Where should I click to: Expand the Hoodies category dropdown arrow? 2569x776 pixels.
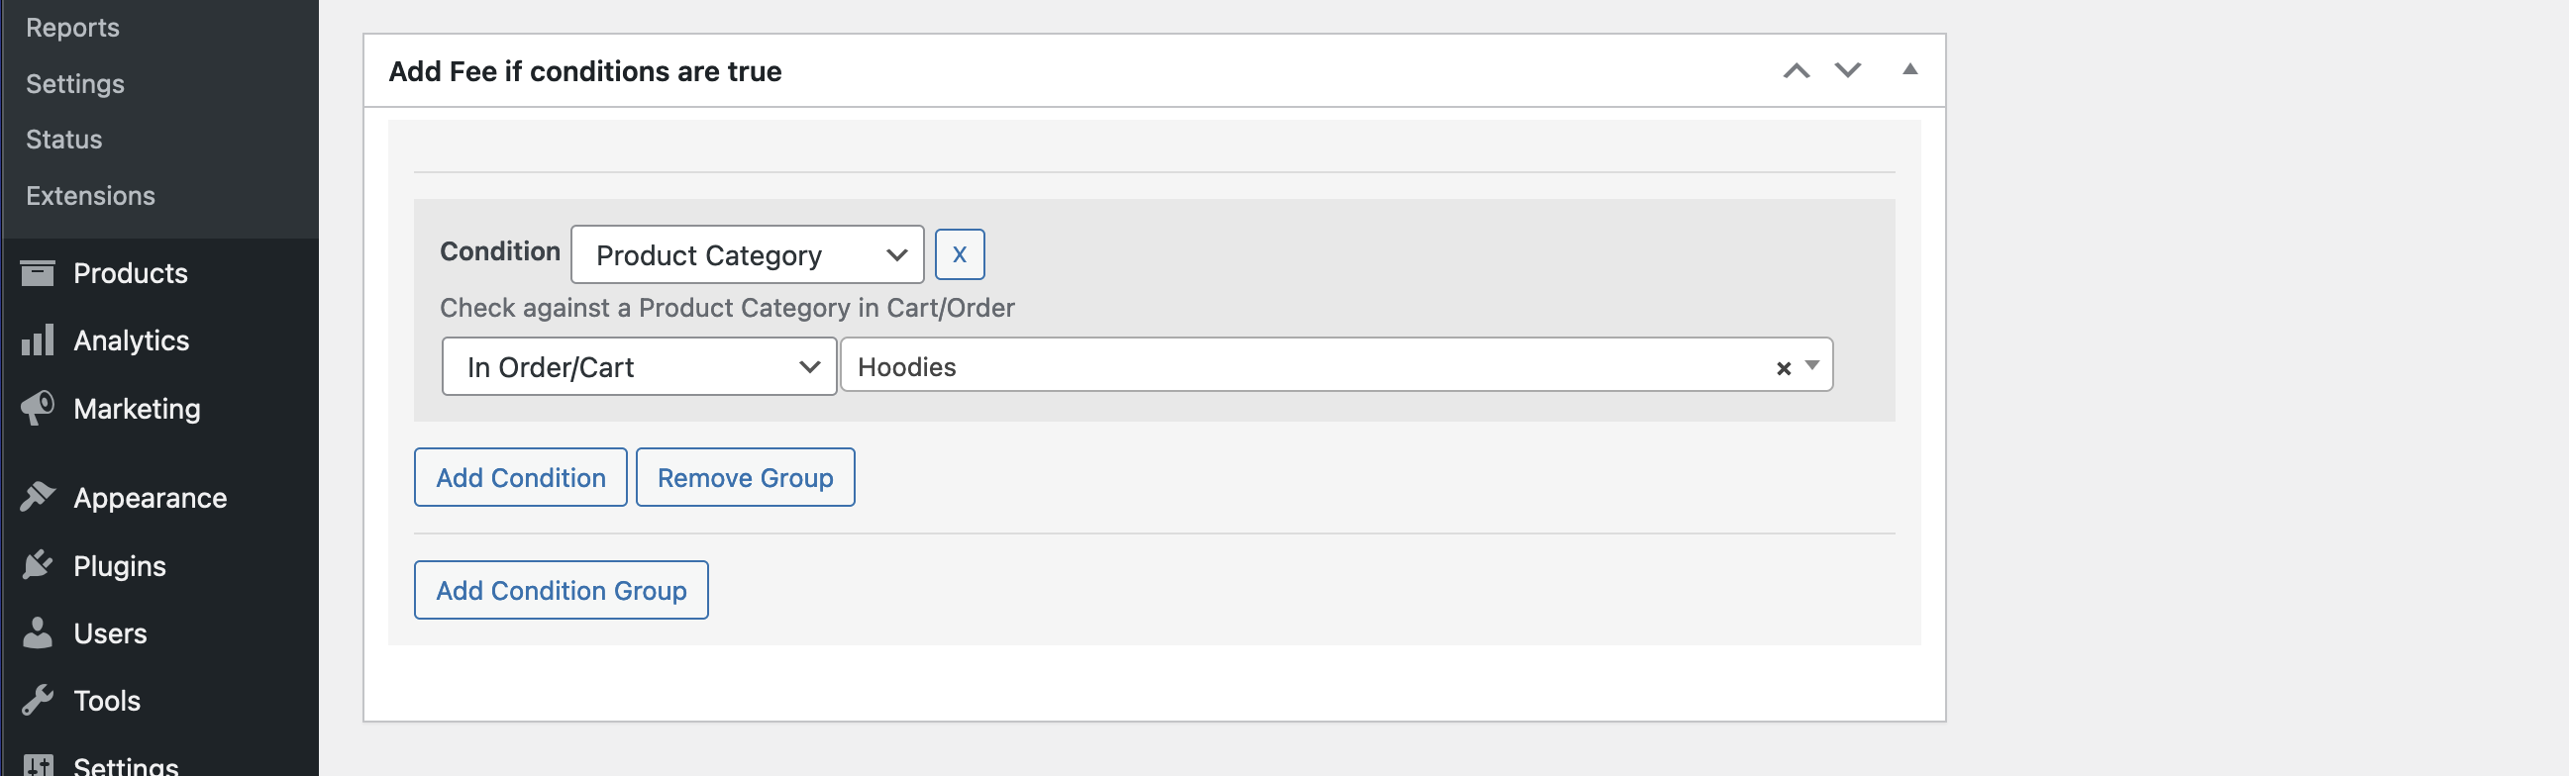(1812, 365)
